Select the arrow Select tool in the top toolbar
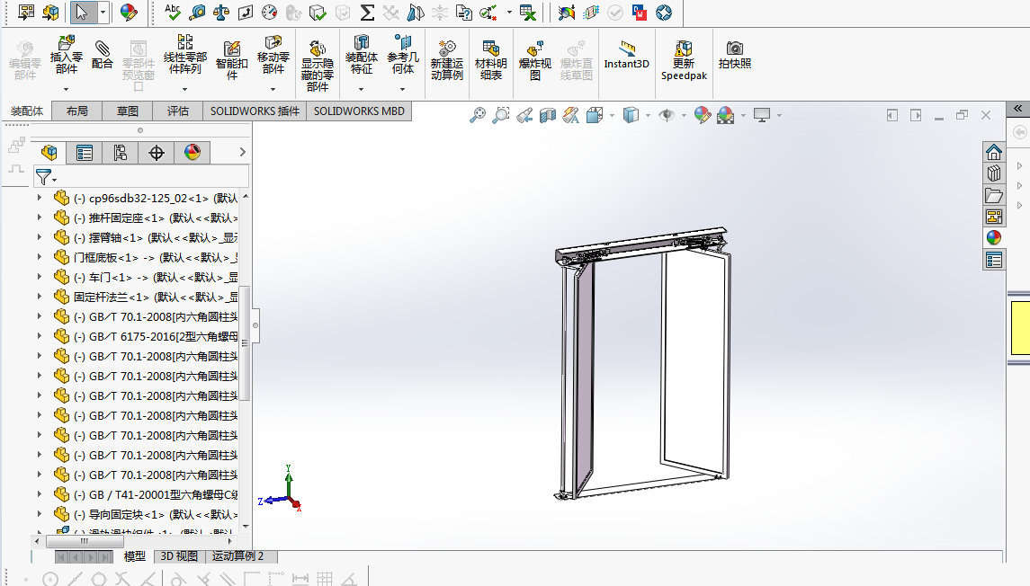This screenshot has height=586, width=1030. pos(82,13)
